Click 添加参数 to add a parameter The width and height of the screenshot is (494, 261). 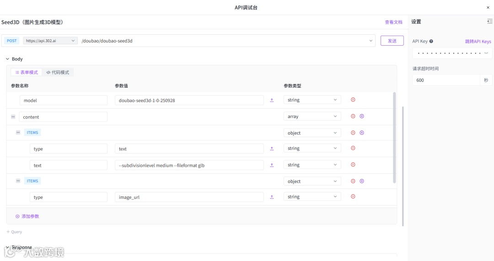point(27,216)
